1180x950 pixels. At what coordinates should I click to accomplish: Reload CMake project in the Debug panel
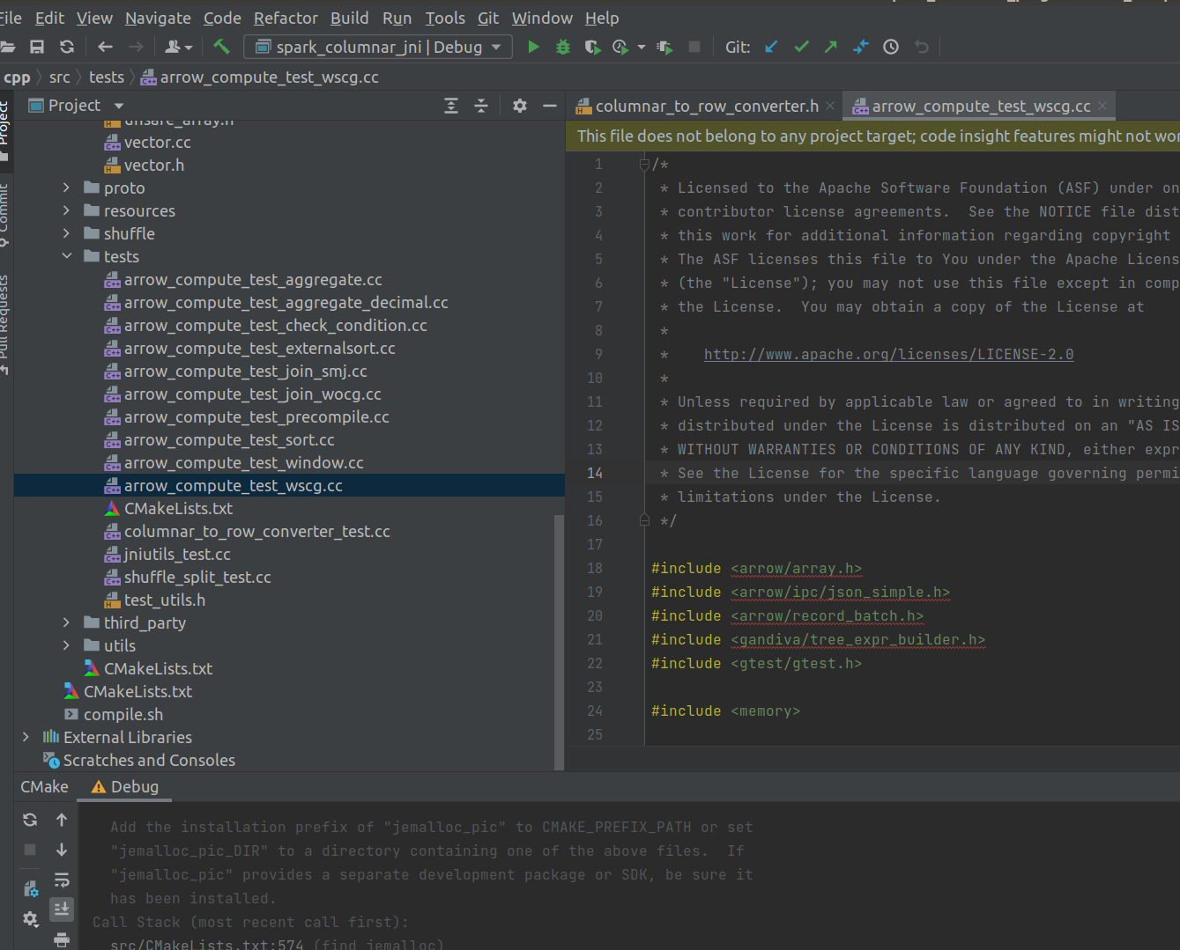click(x=29, y=819)
